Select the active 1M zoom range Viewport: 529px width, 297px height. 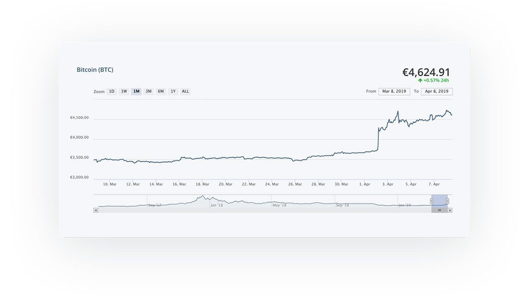point(136,91)
